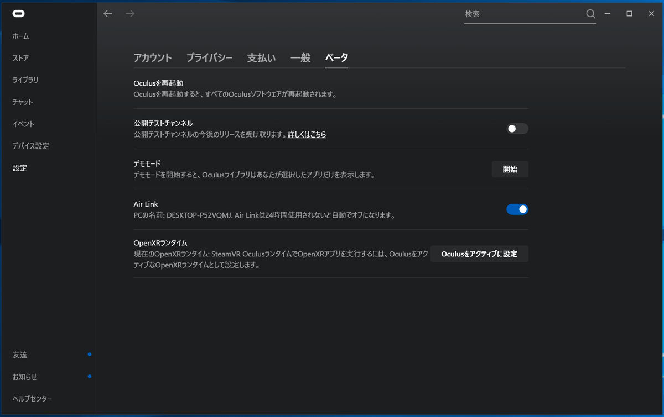664x417 pixels.
Task: Open お知らせ notifications
Action: pos(24,377)
